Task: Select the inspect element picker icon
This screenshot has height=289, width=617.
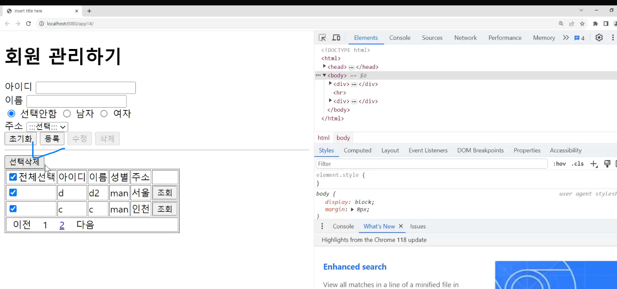Action: coord(322,38)
